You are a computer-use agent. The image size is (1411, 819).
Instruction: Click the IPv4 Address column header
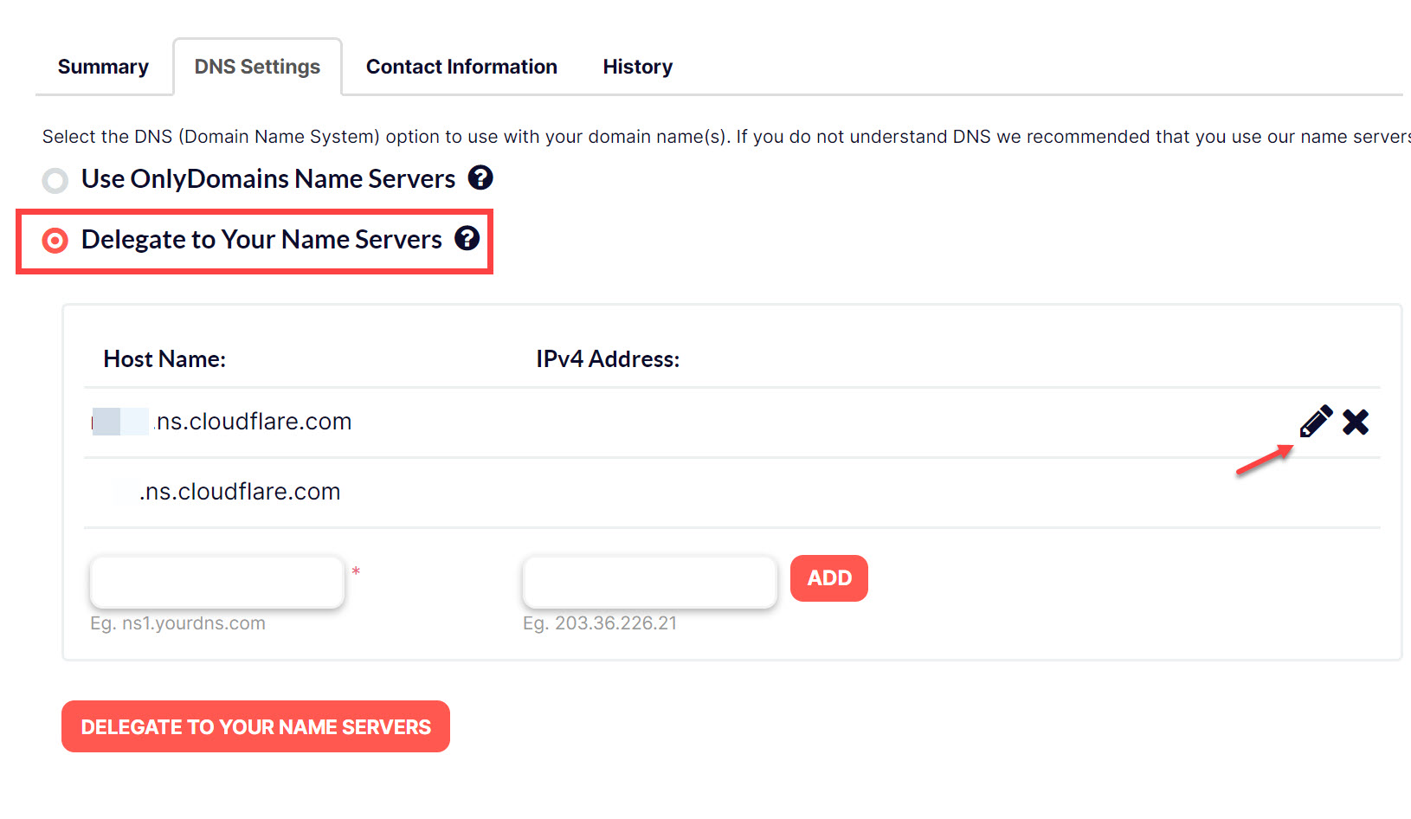(607, 358)
